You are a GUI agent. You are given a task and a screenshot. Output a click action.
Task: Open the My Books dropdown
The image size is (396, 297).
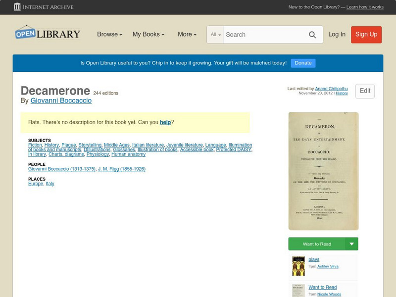[149, 34]
